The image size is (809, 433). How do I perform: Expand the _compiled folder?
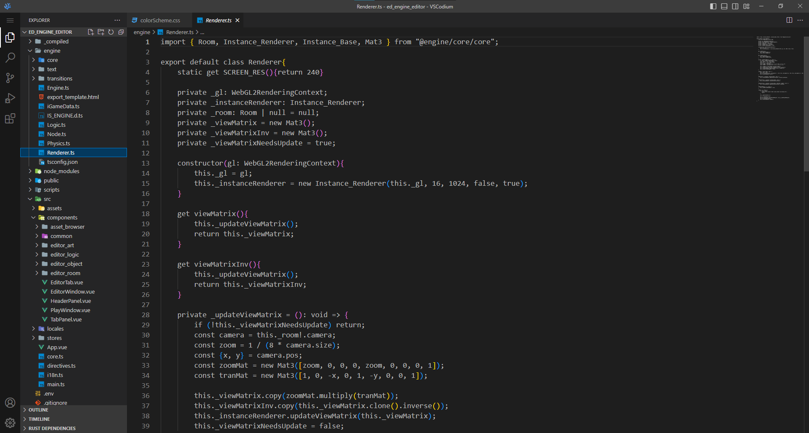point(74,41)
